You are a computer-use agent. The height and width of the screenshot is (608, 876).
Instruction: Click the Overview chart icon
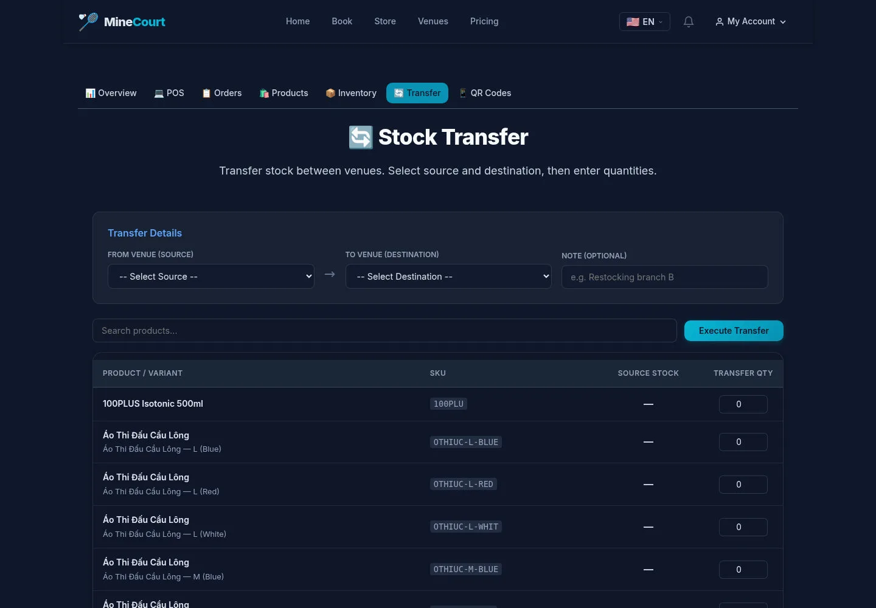91,93
